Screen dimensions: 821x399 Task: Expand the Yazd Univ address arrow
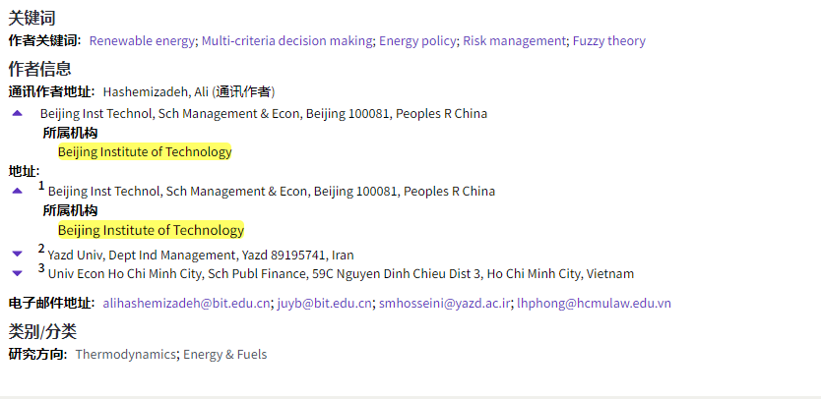pyautogui.click(x=17, y=254)
